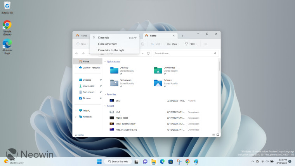295x166 pixels.
Task: Switch to the first Home tab
Action: click(82, 36)
